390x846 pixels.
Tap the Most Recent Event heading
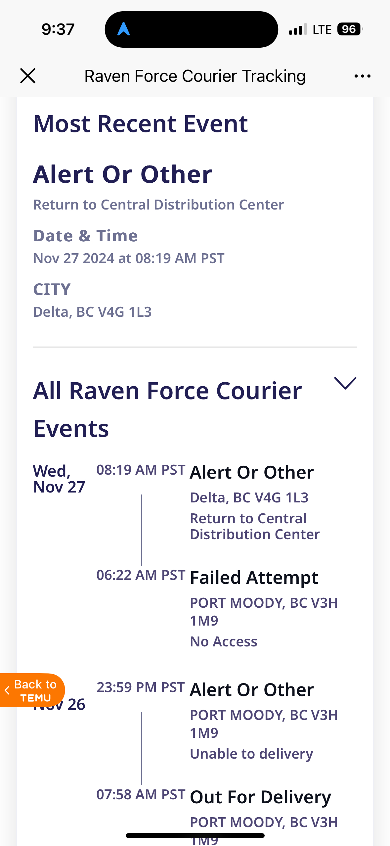coord(141,124)
